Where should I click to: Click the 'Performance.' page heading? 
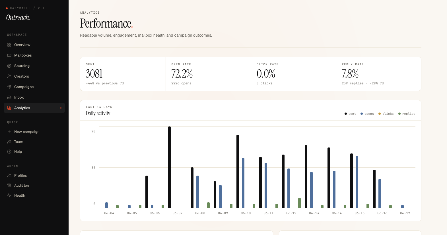(x=106, y=23)
